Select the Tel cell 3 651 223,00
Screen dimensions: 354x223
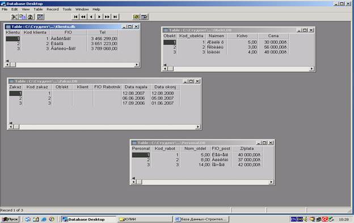pyautogui.click(x=103, y=44)
